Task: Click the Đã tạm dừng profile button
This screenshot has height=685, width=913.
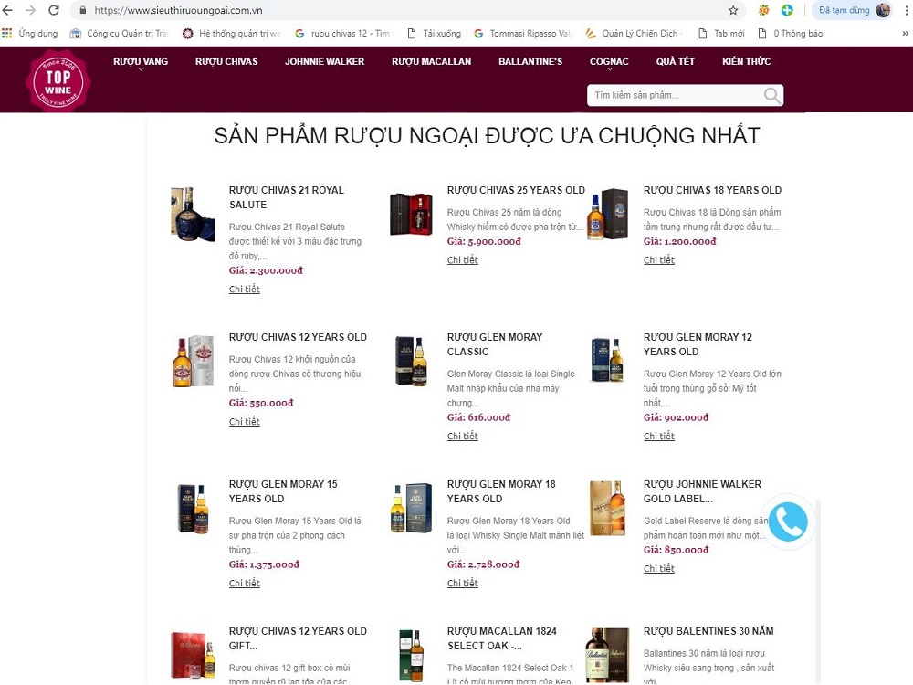Action: (852, 10)
